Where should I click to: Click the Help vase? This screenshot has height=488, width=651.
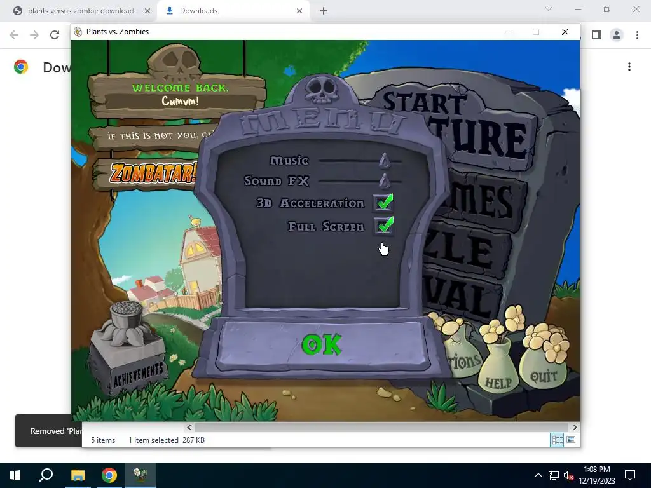coord(497,366)
